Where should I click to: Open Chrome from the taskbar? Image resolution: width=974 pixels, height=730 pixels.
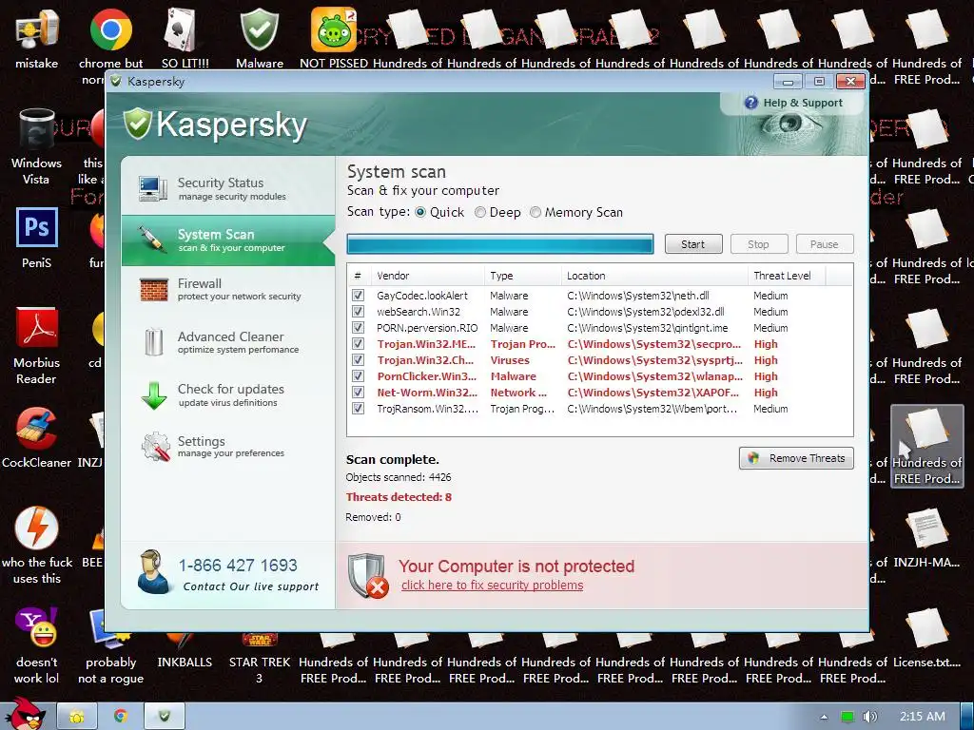121,717
